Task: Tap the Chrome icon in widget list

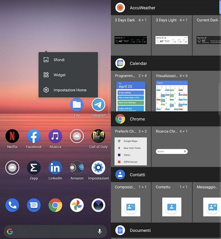Action: point(120,119)
